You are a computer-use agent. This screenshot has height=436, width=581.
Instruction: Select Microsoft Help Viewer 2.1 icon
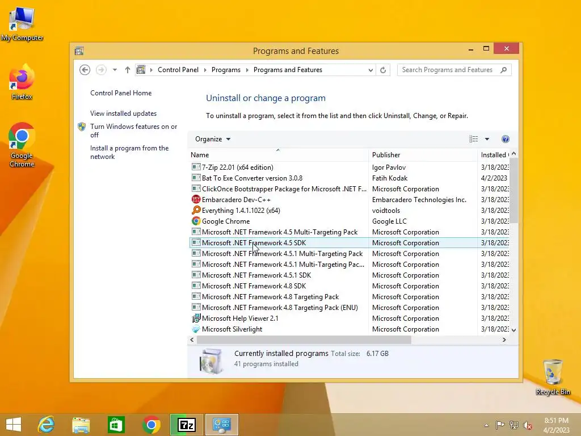pyautogui.click(x=196, y=318)
